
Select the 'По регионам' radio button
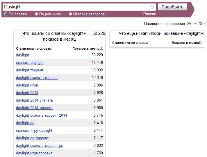tap(36, 14)
